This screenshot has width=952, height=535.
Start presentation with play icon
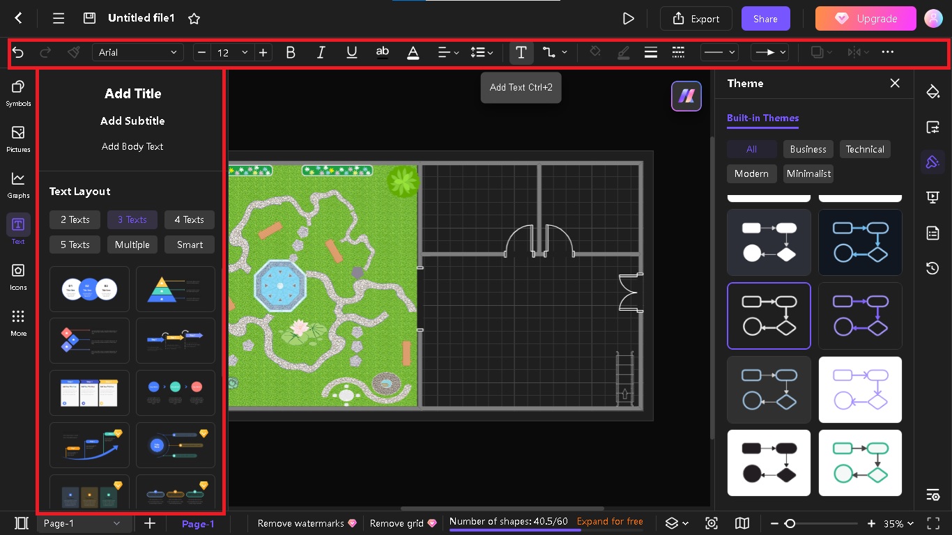pyautogui.click(x=628, y=18)
